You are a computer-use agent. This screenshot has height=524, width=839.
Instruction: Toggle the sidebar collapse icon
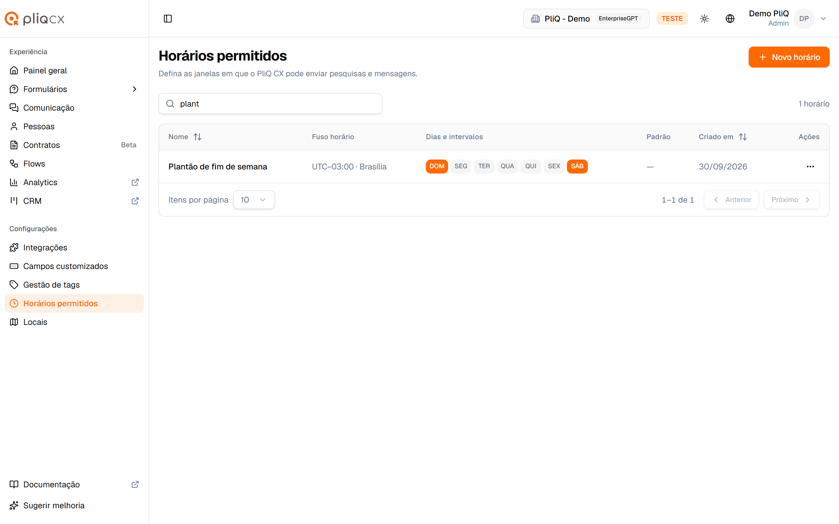coord(168,19)
